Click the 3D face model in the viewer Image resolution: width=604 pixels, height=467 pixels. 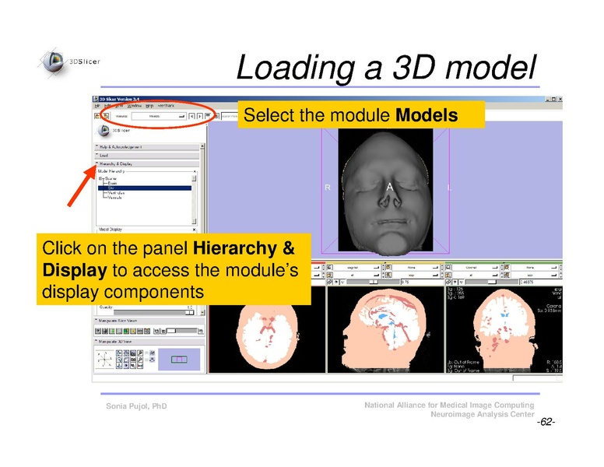[385, 193]
